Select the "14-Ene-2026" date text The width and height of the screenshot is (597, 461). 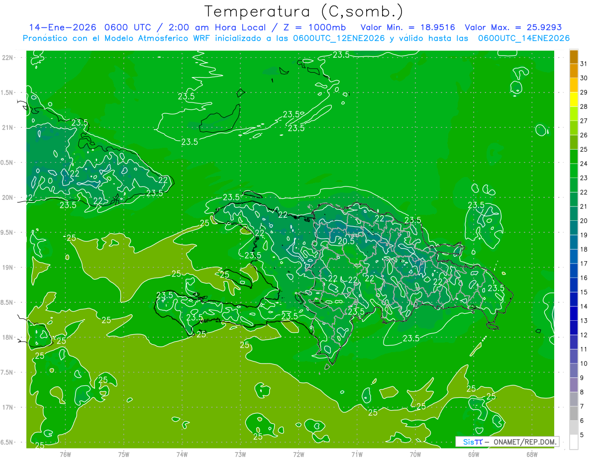63,27
